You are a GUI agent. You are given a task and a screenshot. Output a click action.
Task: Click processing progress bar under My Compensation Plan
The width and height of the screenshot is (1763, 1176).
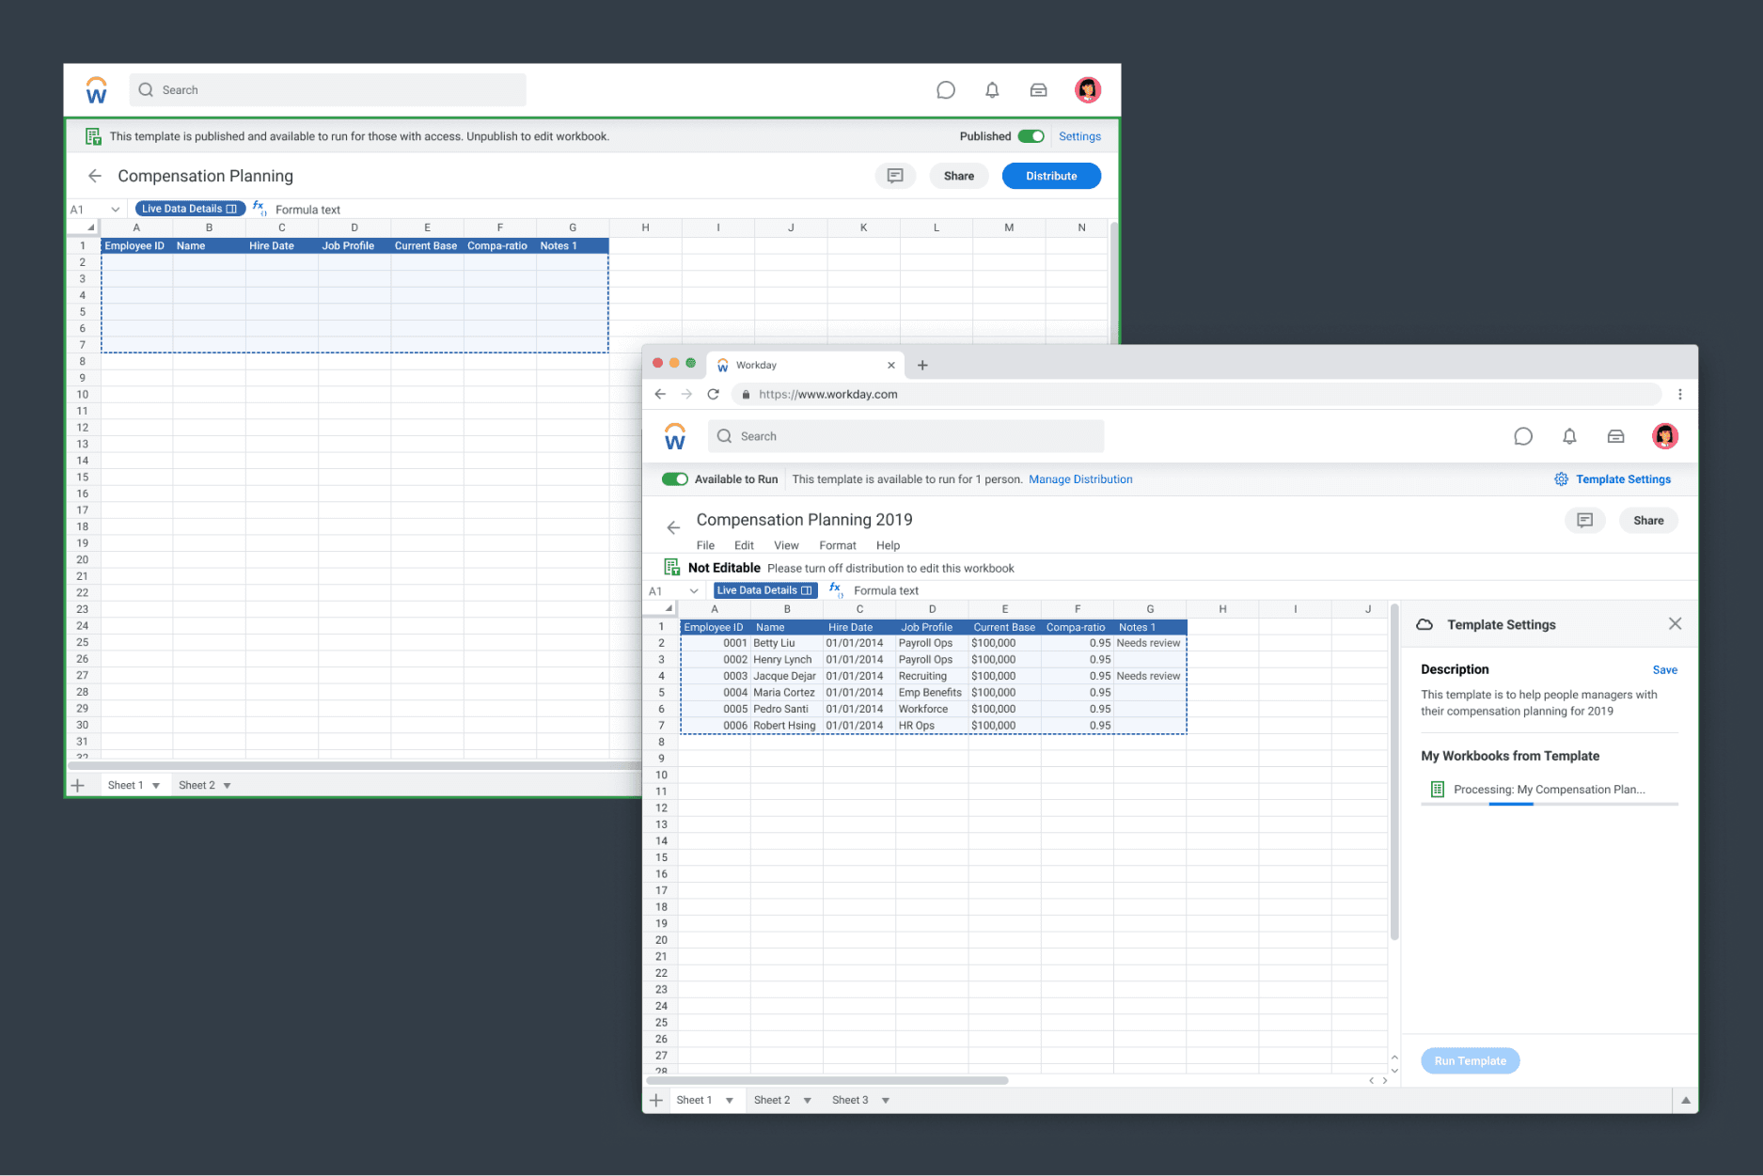pyautogui.click(x=1549, y=804)
